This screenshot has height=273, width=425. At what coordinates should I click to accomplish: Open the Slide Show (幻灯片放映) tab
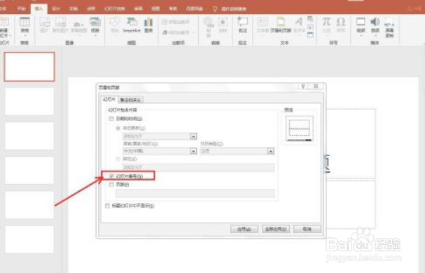[x=114, y=8]
